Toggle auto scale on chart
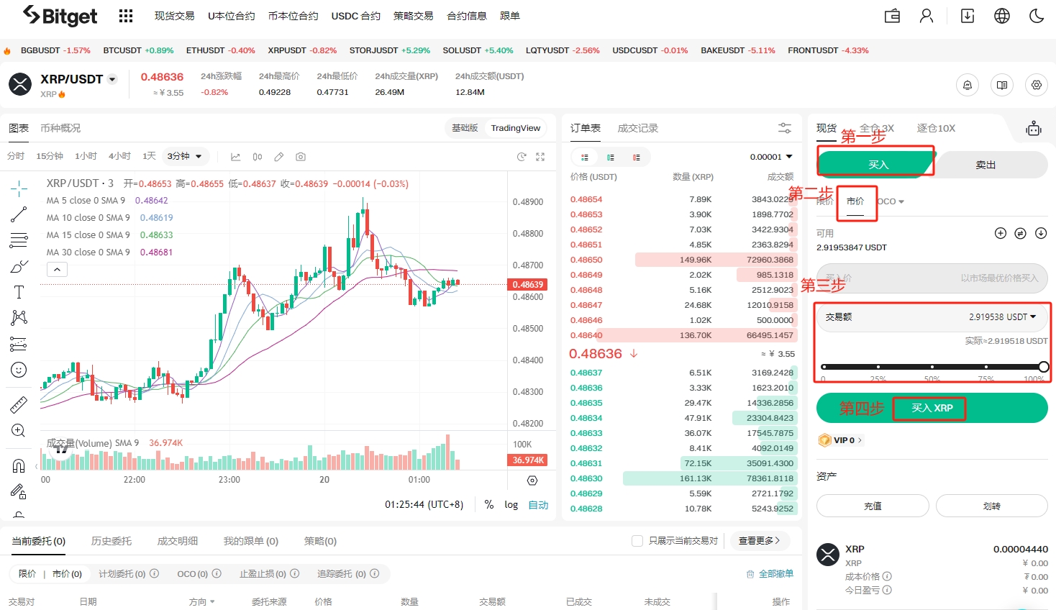Screen dimensions: 1056x610 [x=538, y=505]
